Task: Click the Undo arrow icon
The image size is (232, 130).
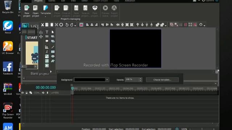Action: (67, 25)
